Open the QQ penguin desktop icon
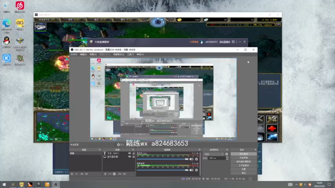Screen dimensions: 335x188 click(7, 42)
